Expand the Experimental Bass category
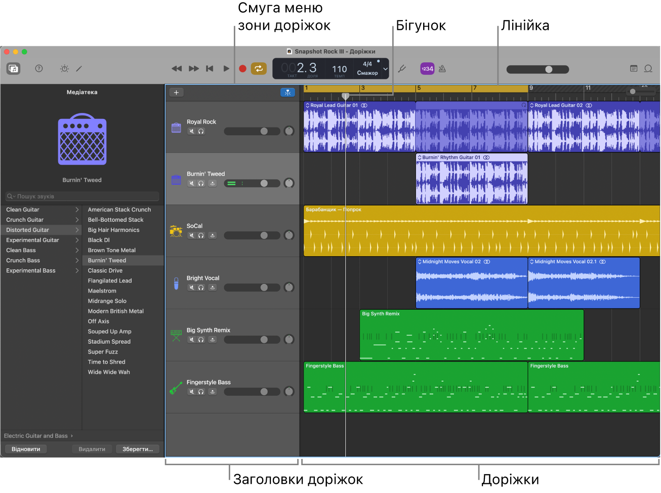 coord(77,270)
